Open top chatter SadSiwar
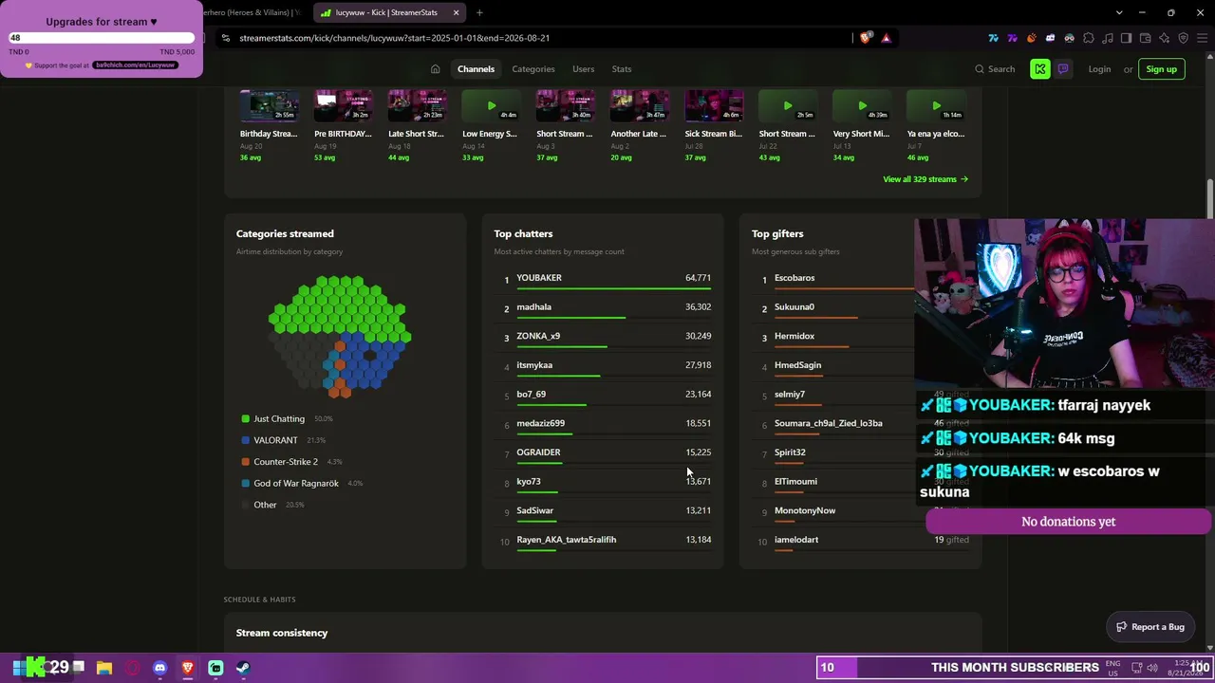1215x683 pixels. point(534,510)
